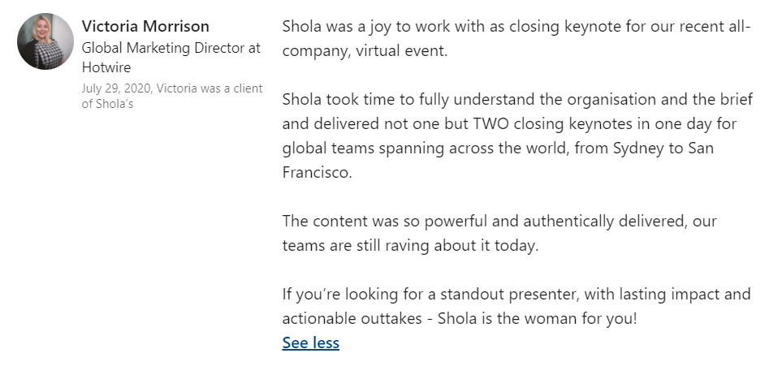Click the line starting 'Shola took time'

click(x=517, y=99)
